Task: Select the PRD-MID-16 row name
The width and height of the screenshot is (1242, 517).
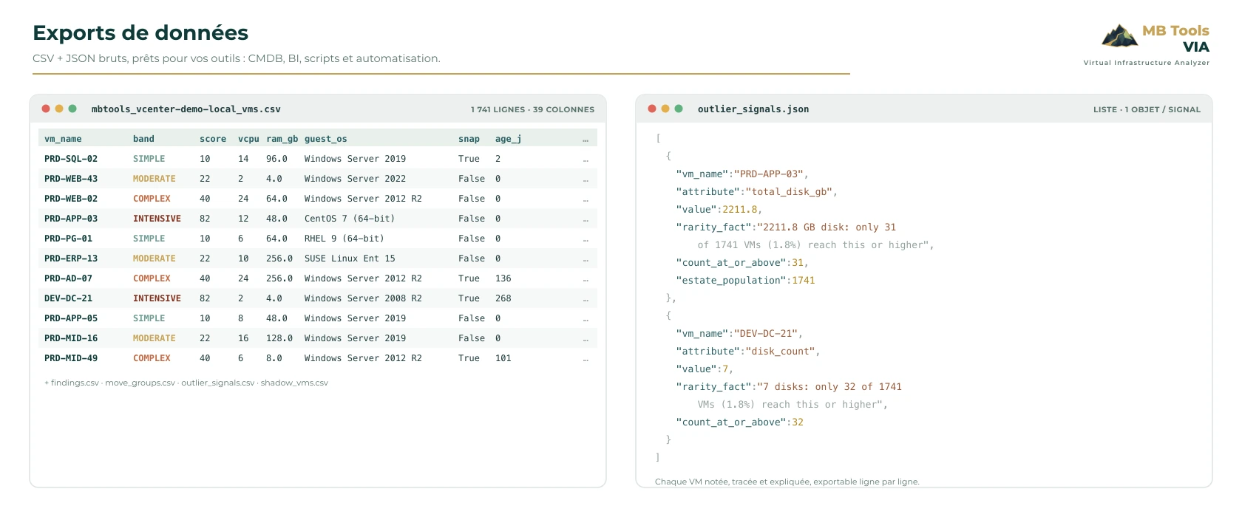Action: pyautogui.click(x=71, y=338)
